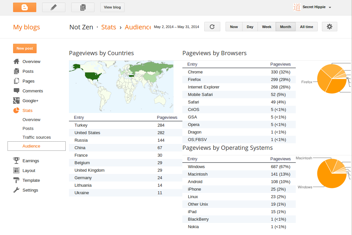Click the browsers pie chart
Viewport: 352px width, 235px height.
pos(332,79)
